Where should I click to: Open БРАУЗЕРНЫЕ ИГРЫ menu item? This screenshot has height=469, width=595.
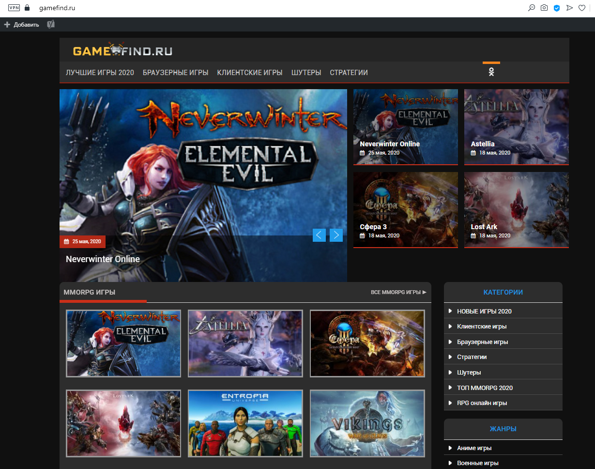coord(175,73)
